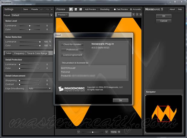Click Cancel in Noiseware panel
This screenshot has height=138, width=187.
[x=163, y=21]
